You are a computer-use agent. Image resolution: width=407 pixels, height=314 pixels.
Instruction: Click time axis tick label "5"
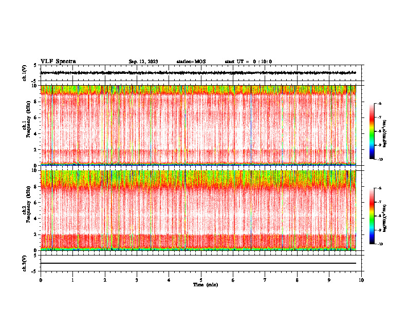click(x=201, y=280)
